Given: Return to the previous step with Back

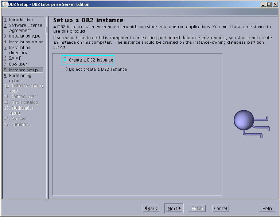Looking at the screenshot, I should coord(151,208).
